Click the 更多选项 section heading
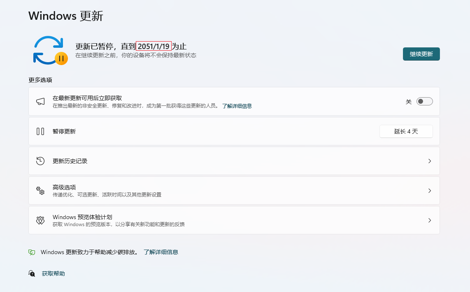The height and width of the screenshot is (292, 470). [40, 80]
